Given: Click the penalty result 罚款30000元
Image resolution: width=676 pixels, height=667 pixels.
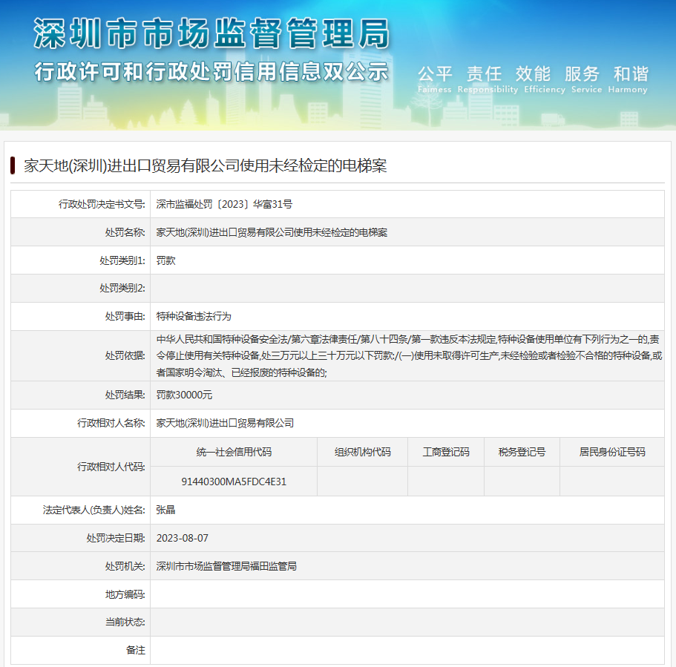Looking at the screenshot, I should pos(184,395).
